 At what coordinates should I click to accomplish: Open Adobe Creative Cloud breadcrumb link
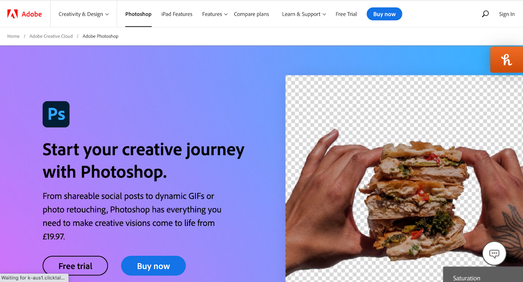51,36
